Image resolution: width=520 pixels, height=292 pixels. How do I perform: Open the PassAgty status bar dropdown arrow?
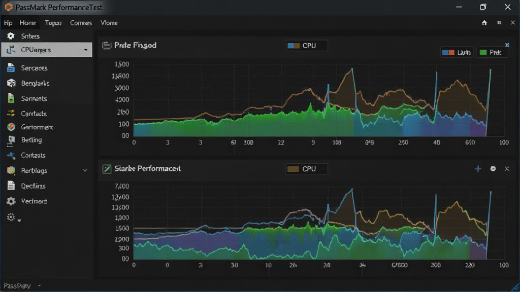(40, 285)
